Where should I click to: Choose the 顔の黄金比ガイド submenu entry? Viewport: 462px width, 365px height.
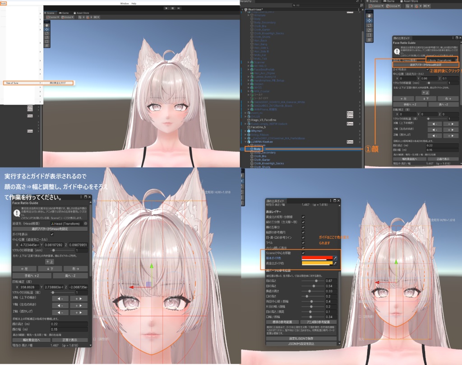(58, 83)
